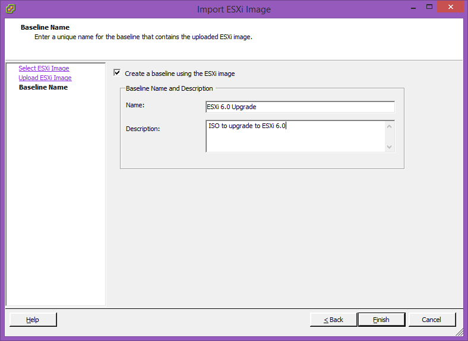468x341 pixels.
Task: Open Help for this wizard
Action: [33, 320]
